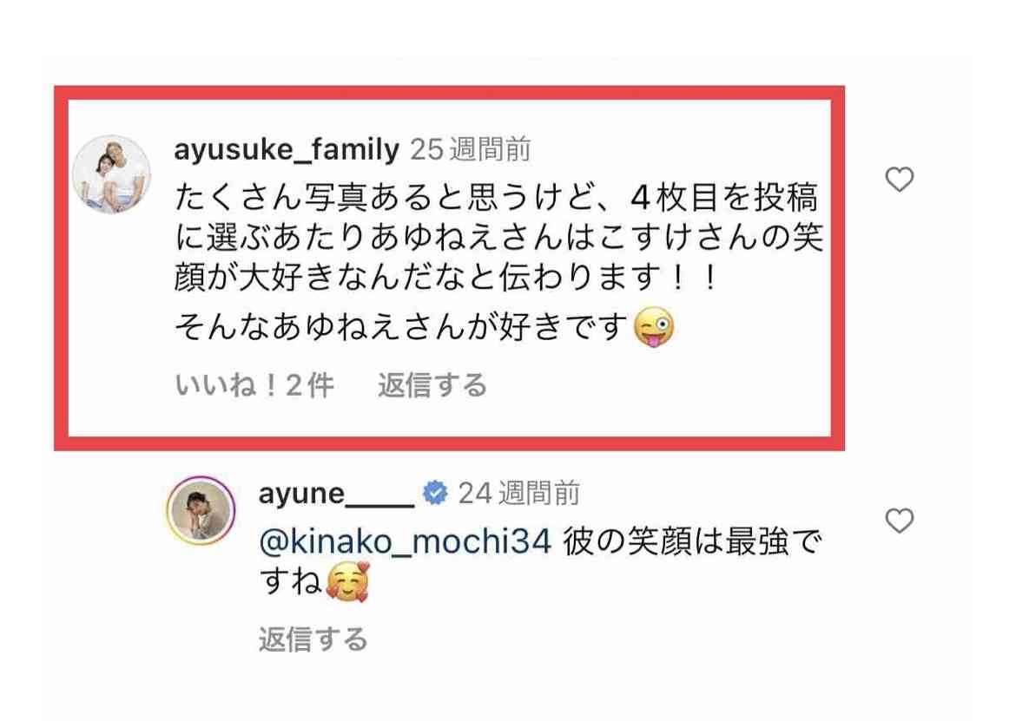The width and height of the screenshot is (1016, 721).
Task: View likes via いいね！2件
Action: pos(254,385)
